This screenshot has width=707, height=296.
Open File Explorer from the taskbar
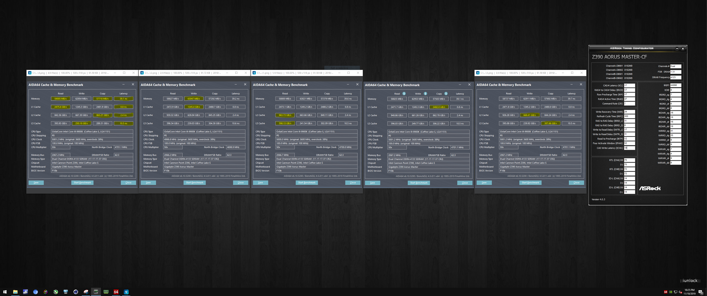coord(15,292)
